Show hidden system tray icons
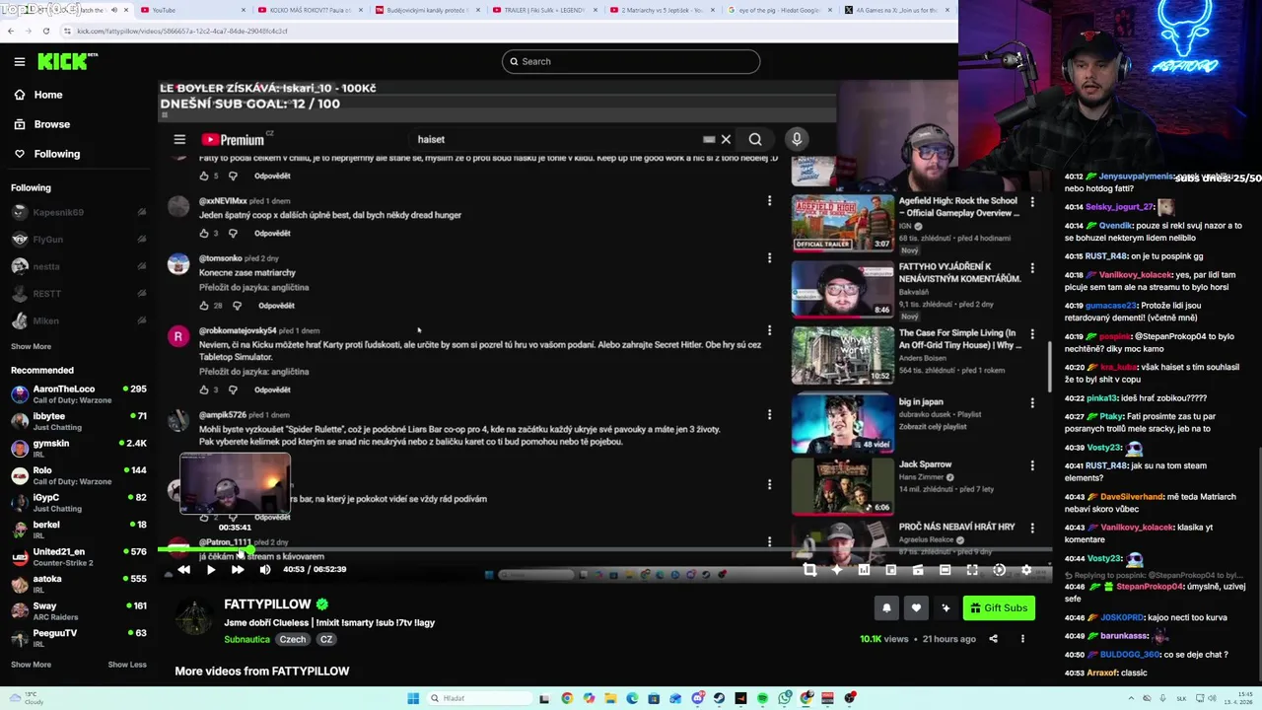The image size is (1262, 710). click(x=1130, y=698)
